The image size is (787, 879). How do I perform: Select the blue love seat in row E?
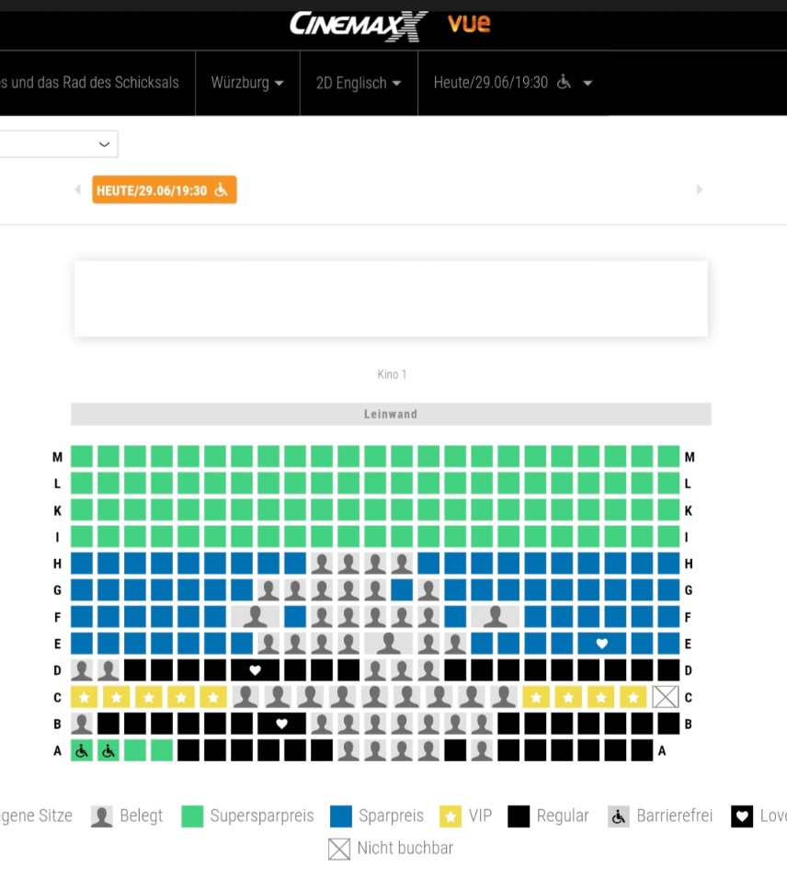pyautogui.click(x=602, y=644)
